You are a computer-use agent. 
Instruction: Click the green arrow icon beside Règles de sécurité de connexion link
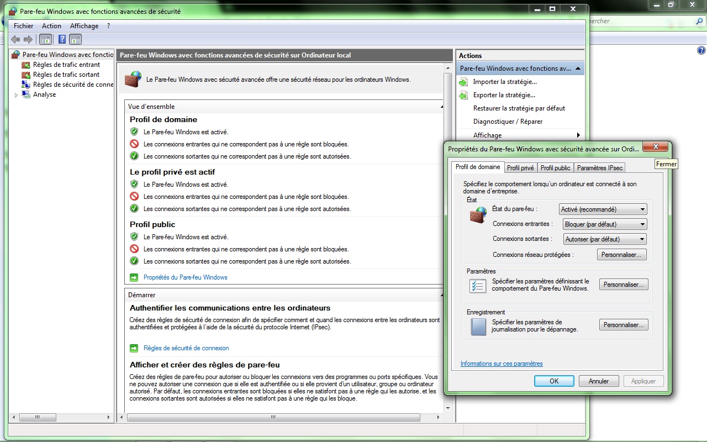[134, 348]
